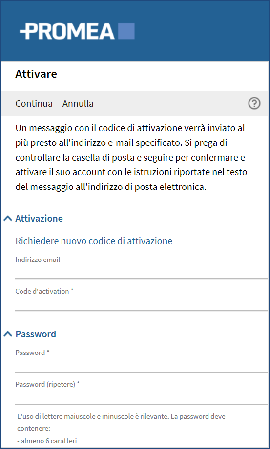
Task: Open help via the question mark icon
Action: (x=254, y=103)
